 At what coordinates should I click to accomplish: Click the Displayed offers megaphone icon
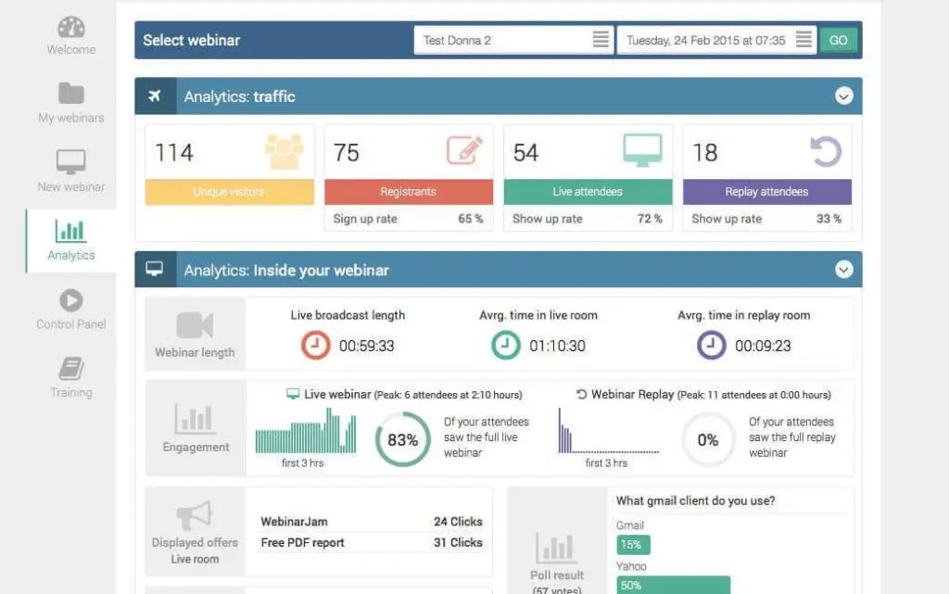[195, 515]
